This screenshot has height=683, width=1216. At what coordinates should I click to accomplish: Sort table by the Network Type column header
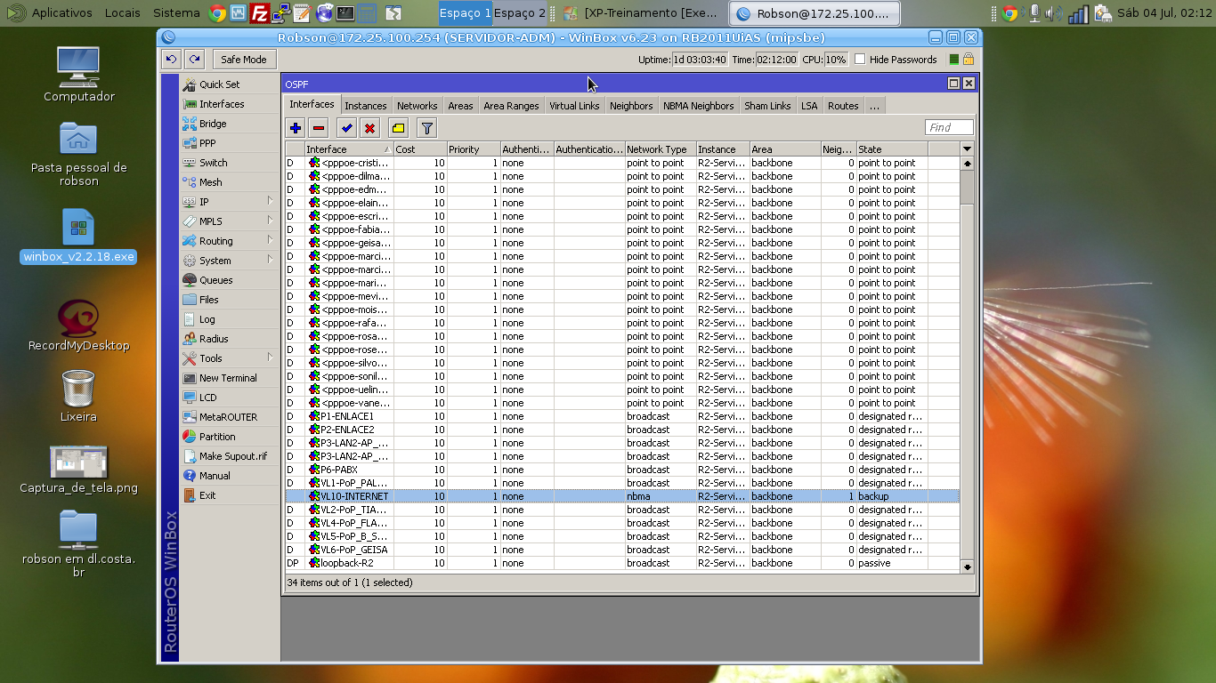660,149
